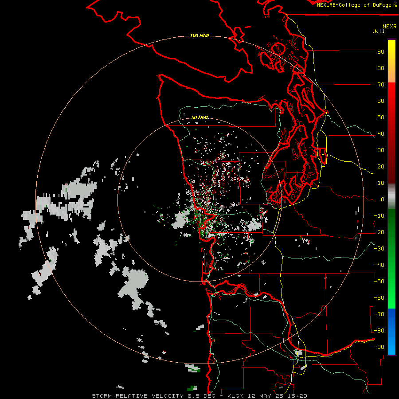Viewport: 399px width, 399px height.
Task: Click the 0 value on the velocity scale
Action: pos(383,199)
